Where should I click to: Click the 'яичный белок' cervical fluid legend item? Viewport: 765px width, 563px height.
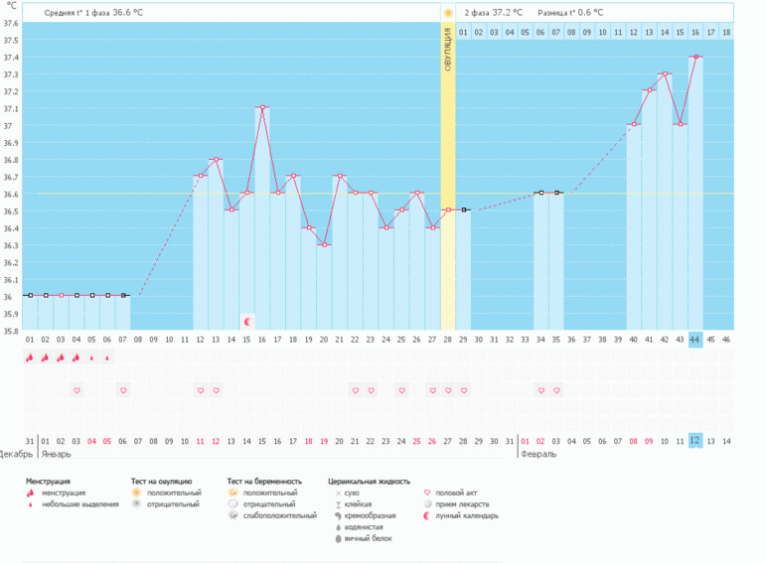[368, 538]
